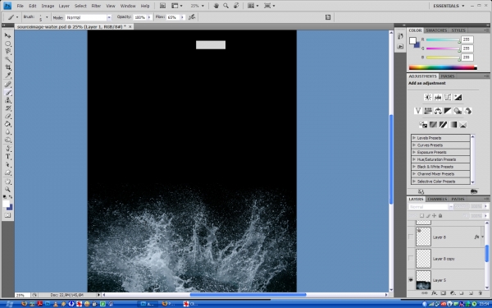The width and height of the screenshot is (492, 308).
Task: Add a layer mask
Action: click(x=443, y=293)
